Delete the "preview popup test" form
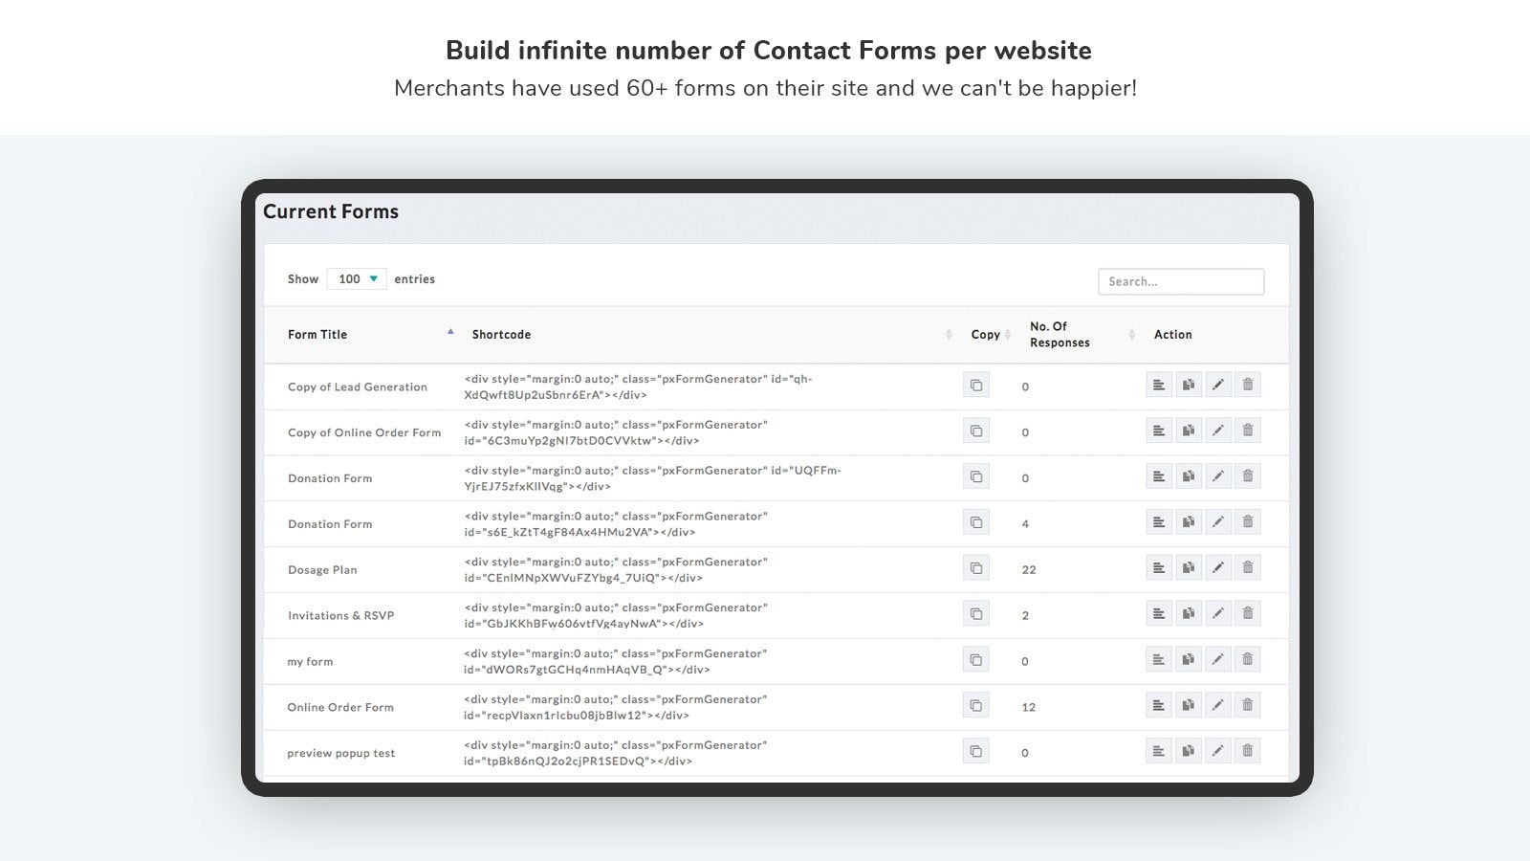1530x861 pixels. [1248, 751]
